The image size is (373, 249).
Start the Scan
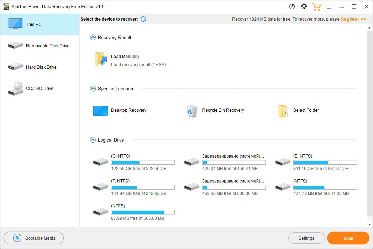click(x=348, y=238)
